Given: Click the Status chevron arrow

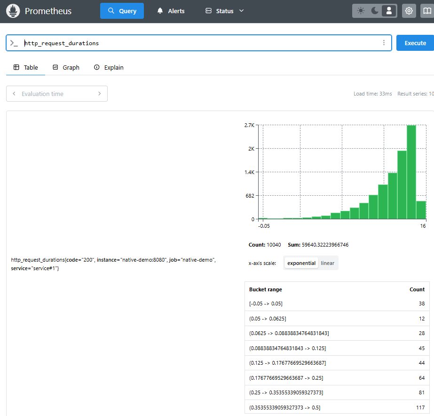Looking at the screenshot, I should (x=241, y=11).
